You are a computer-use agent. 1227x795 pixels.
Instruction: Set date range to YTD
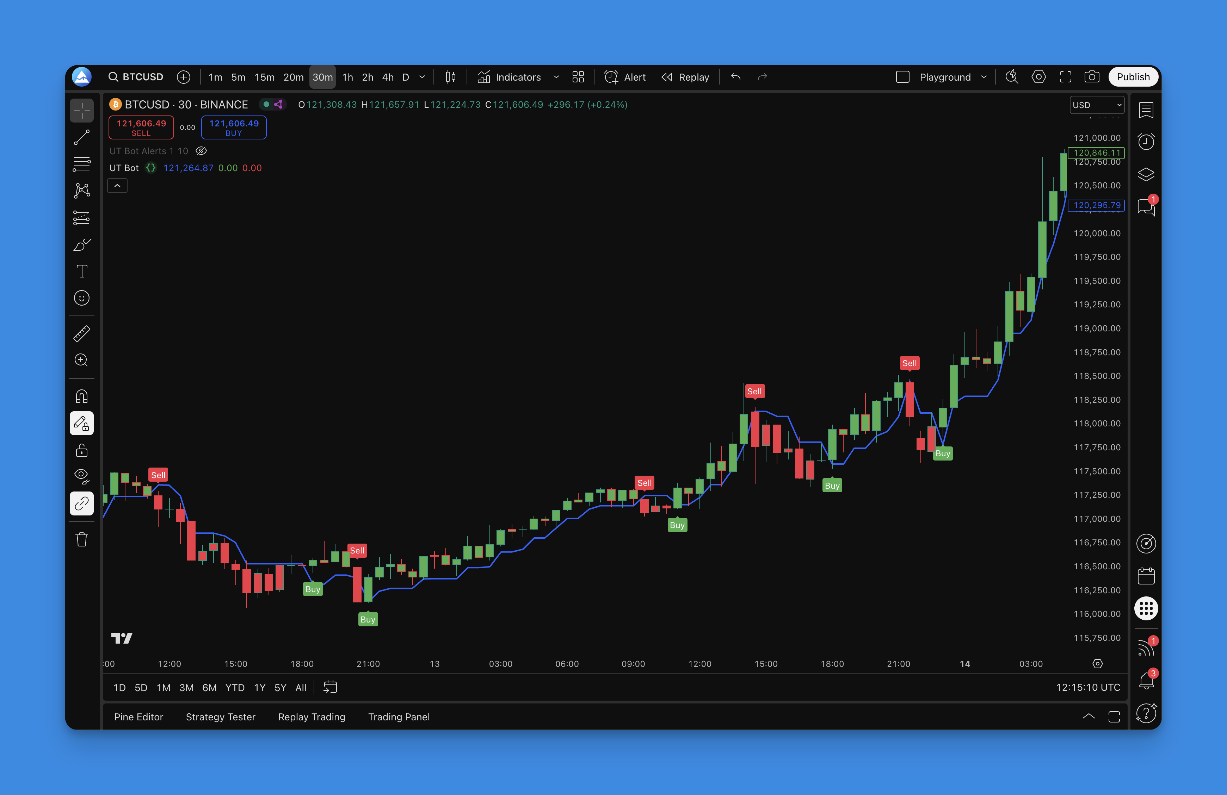coord(235,687)
